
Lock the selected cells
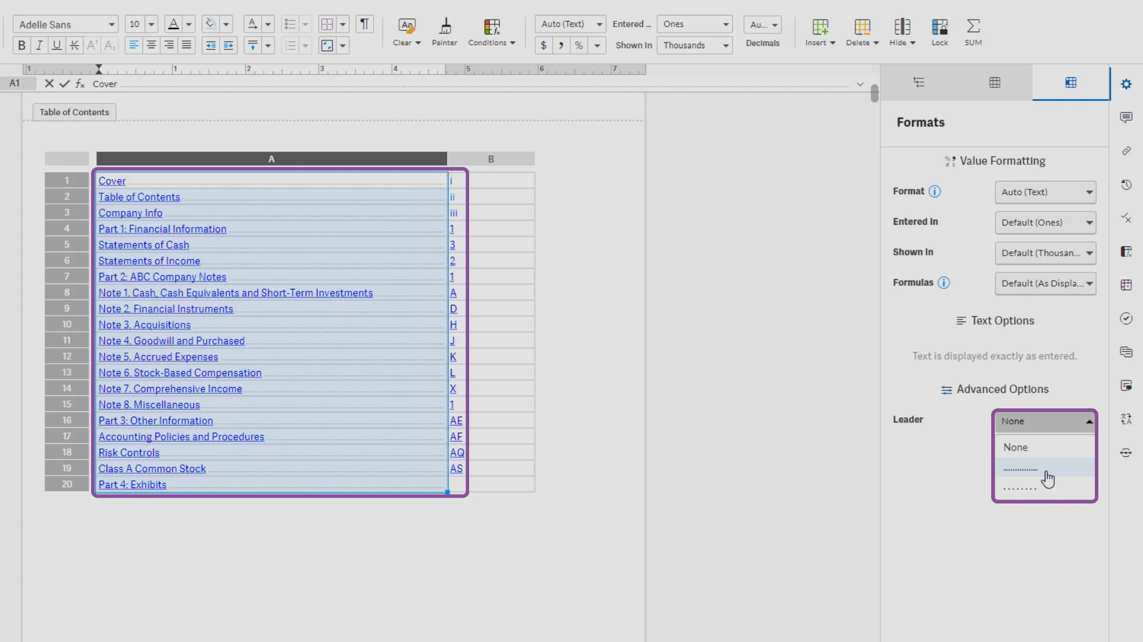(940, 32)
